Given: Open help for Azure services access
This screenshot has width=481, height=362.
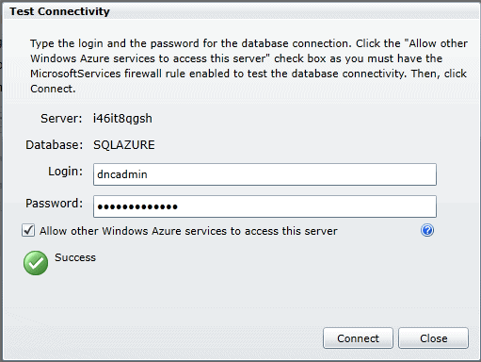Looking at the screenshot, I should [427, 230].
